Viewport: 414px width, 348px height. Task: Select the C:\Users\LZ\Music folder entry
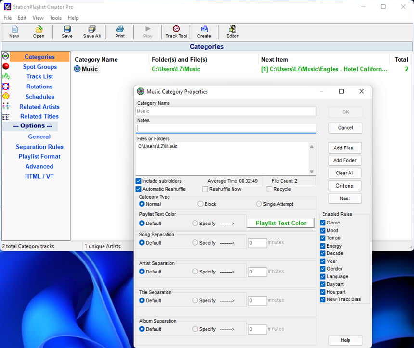click(157, 146)
